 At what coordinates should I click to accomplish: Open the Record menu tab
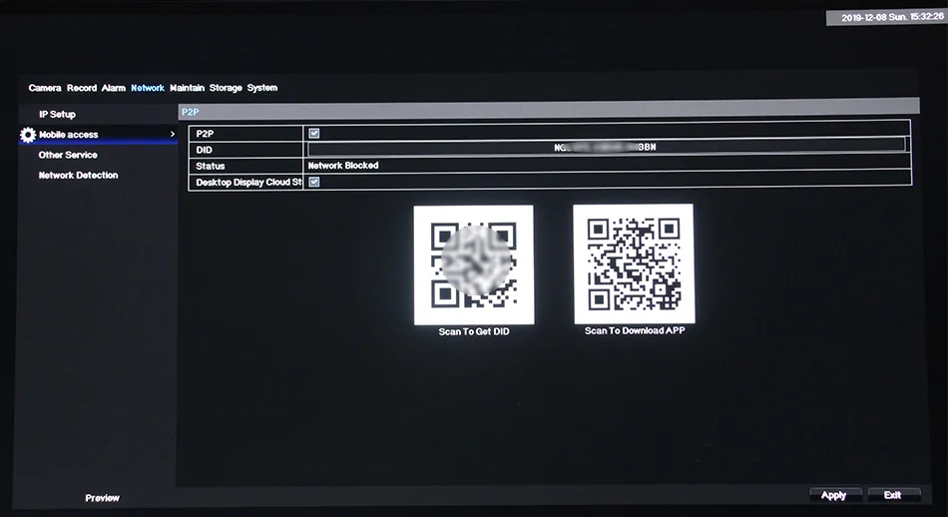[82, 88]
